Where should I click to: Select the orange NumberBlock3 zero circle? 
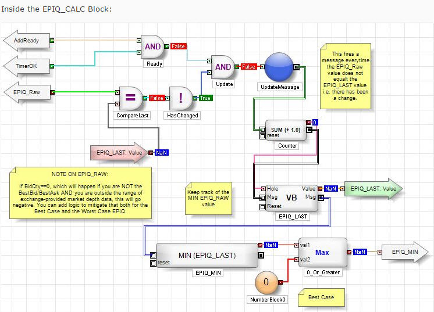click(266, 283)
